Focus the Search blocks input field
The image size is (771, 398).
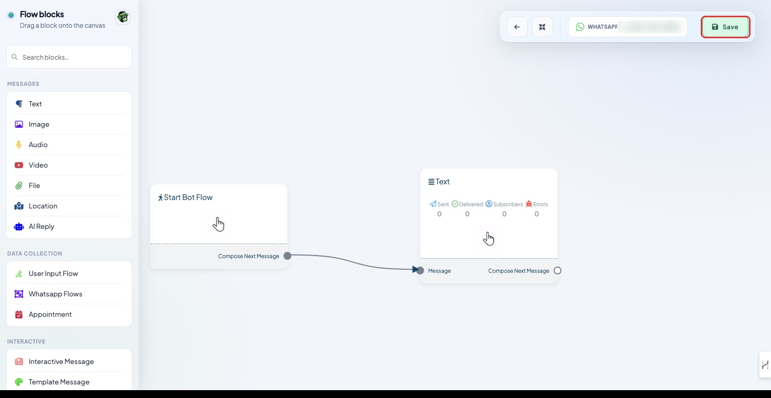coord(69,57)
